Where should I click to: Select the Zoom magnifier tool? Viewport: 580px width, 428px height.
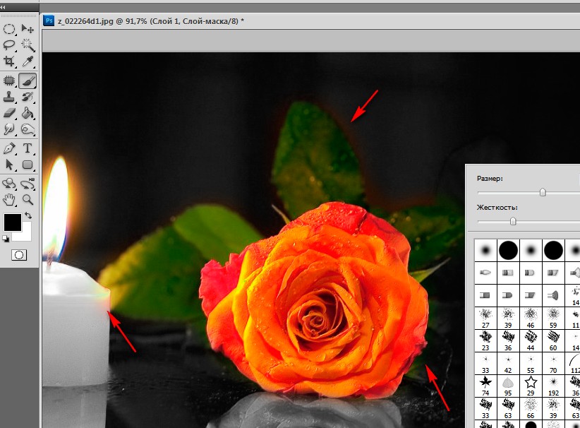(x=28, y=199)
